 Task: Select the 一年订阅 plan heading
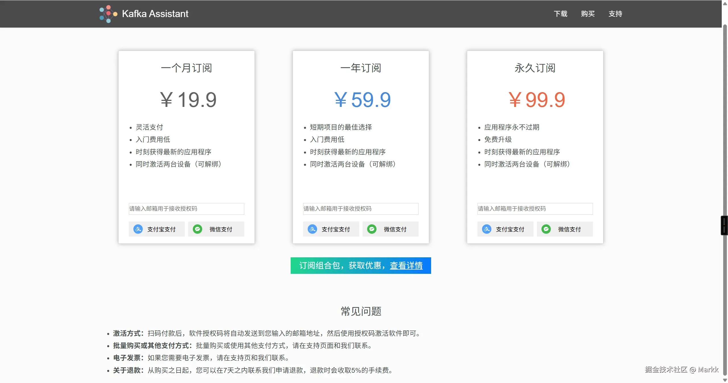(x=361, y=68)
